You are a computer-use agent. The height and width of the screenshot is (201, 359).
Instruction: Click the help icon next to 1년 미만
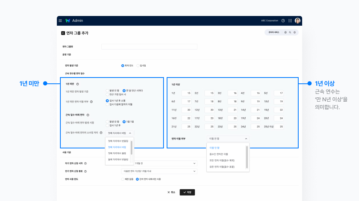77,84
